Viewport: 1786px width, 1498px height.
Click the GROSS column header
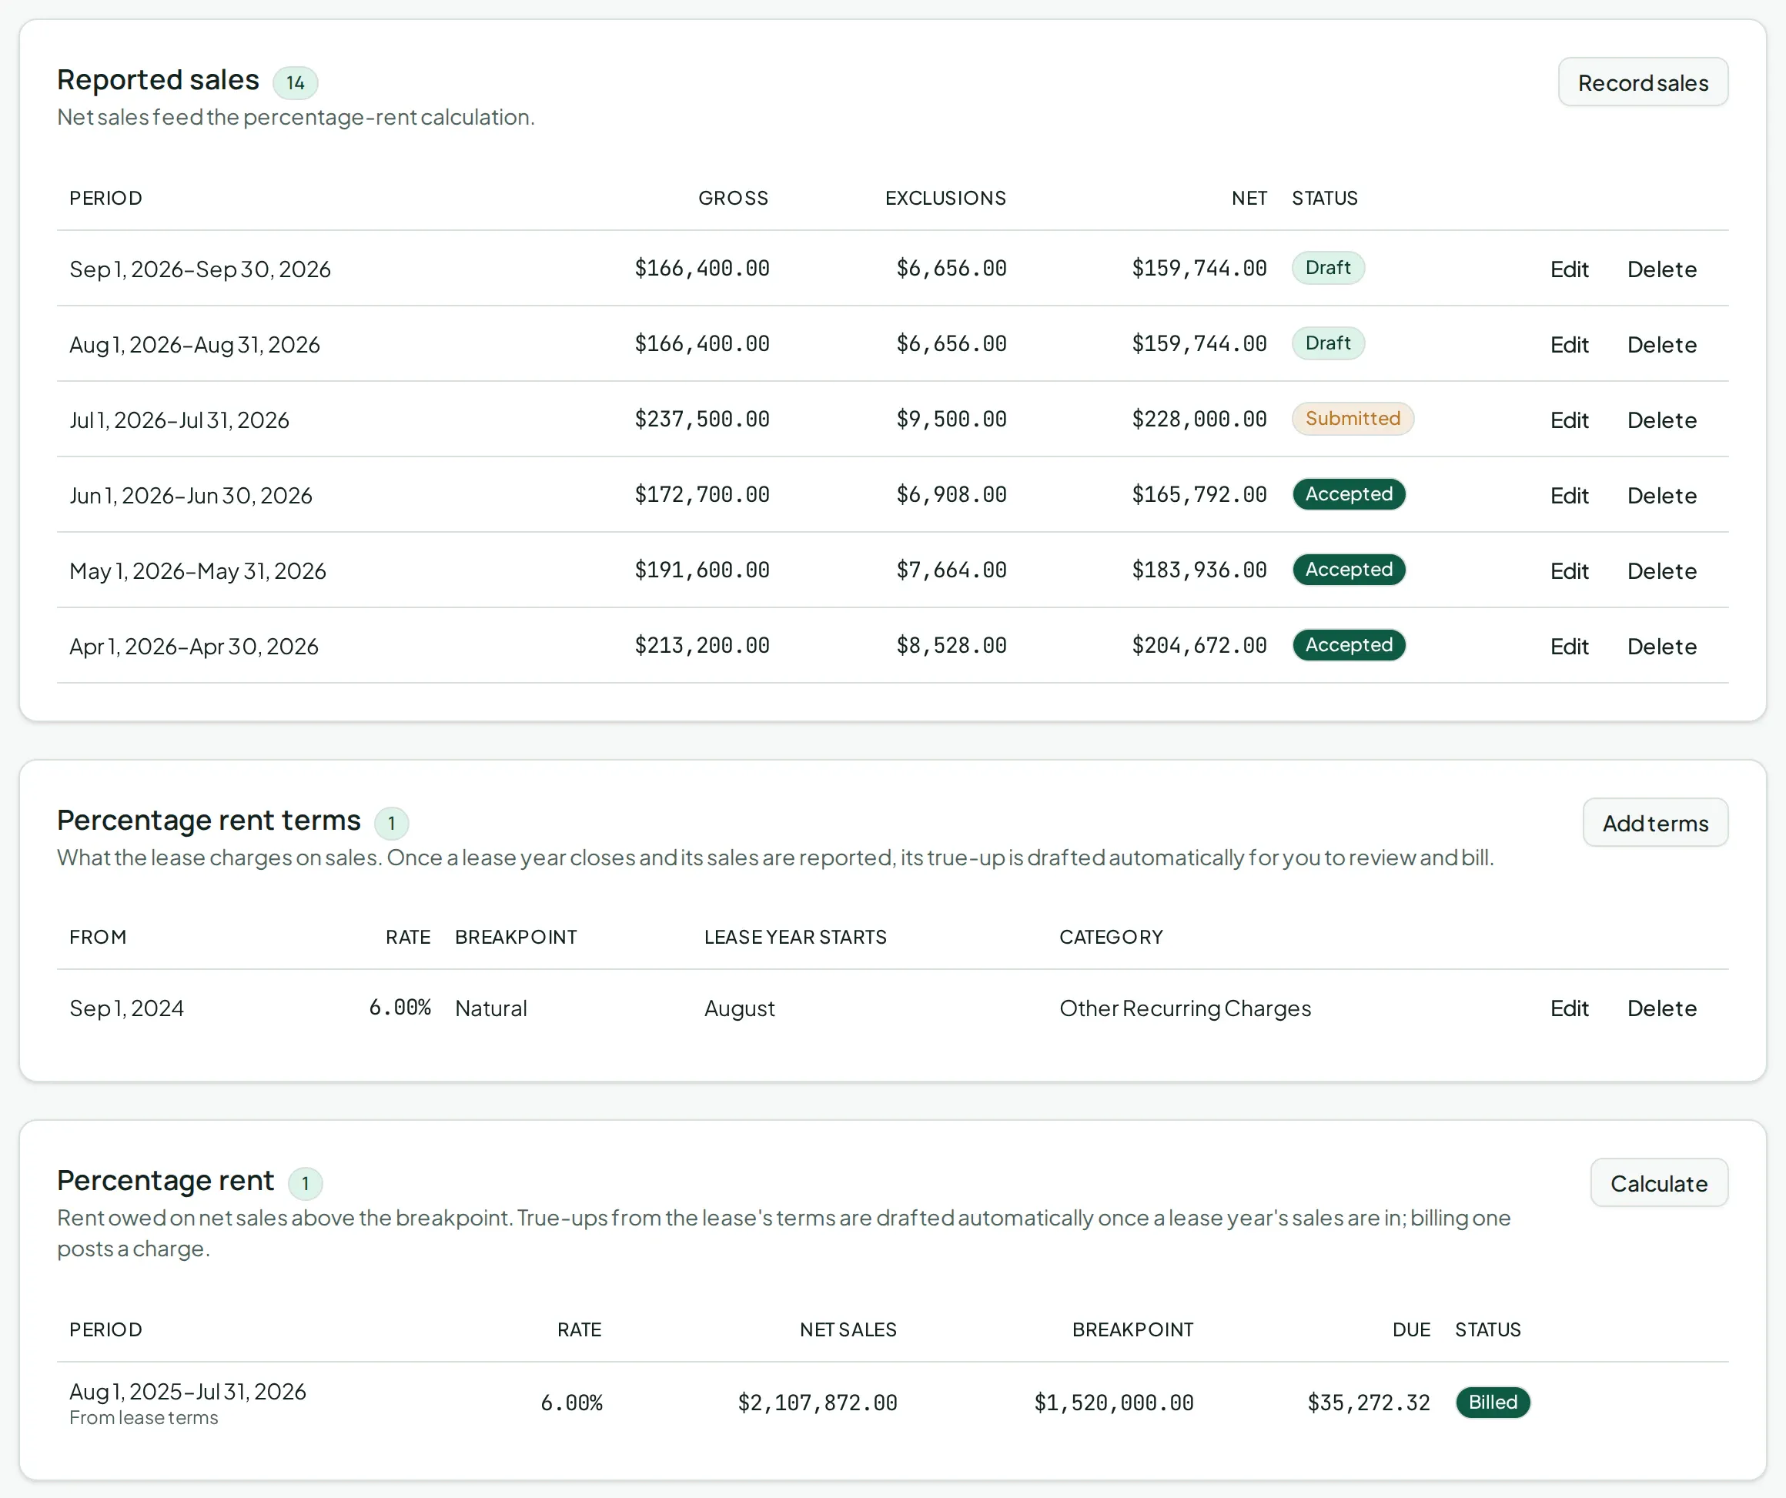tap(733, 198)
